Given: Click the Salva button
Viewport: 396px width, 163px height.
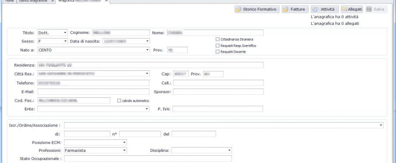Looking at the screenshot, I should click(x=376, y=9).
